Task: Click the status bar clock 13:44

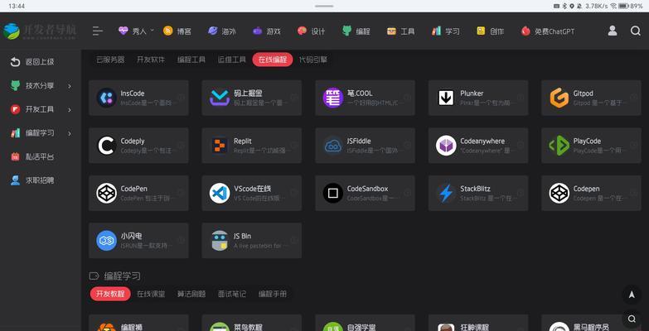Action: click(x=17, y=6)
